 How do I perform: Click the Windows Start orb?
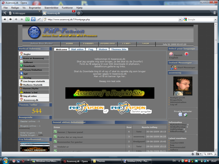coord(5,161)
